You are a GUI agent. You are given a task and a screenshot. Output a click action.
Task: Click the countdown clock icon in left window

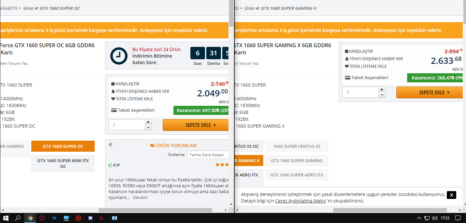pyautogui.click(x=119, y=56)
